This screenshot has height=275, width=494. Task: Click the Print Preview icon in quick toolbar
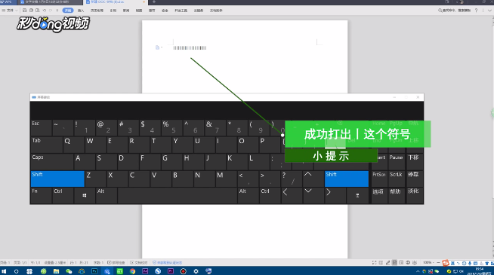click(x=38, y=11)
